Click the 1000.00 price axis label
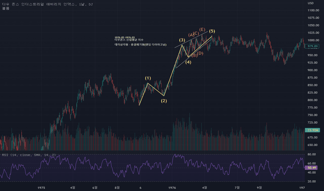The width and height of the screenshot is (324, 191). [x=313, y=40]
